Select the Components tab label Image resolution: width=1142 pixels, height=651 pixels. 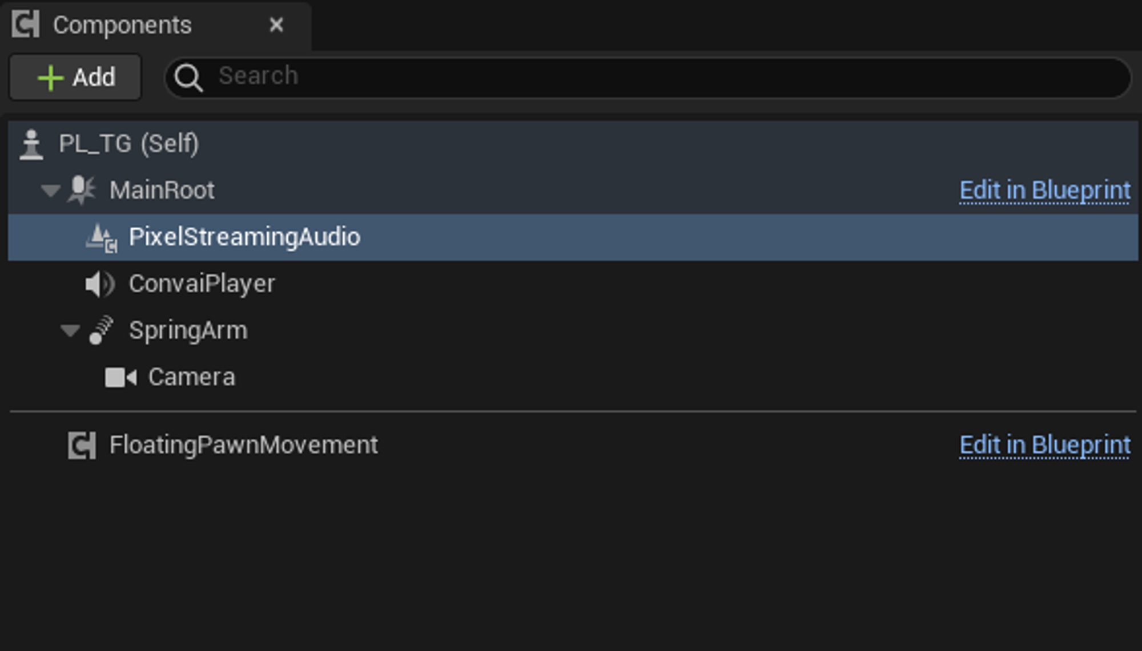(x=122, y=25)
